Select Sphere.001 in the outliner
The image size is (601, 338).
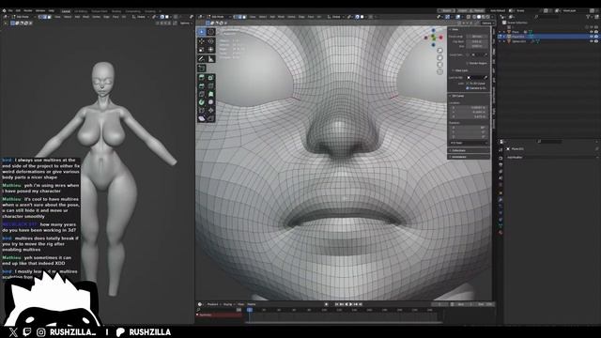(519, 41)
